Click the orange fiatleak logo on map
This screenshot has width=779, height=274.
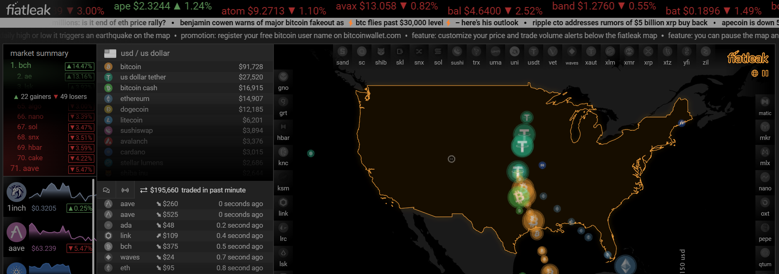[748, 58]
